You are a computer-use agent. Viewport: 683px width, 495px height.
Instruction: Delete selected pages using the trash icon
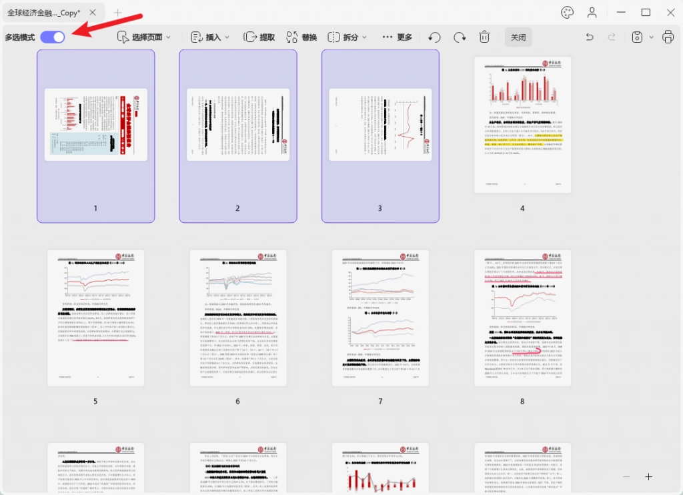[x=484, y=37]
